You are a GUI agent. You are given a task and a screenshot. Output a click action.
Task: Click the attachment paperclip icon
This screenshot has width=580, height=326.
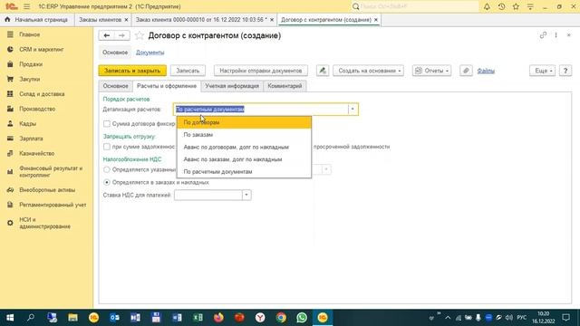point(466,71)
